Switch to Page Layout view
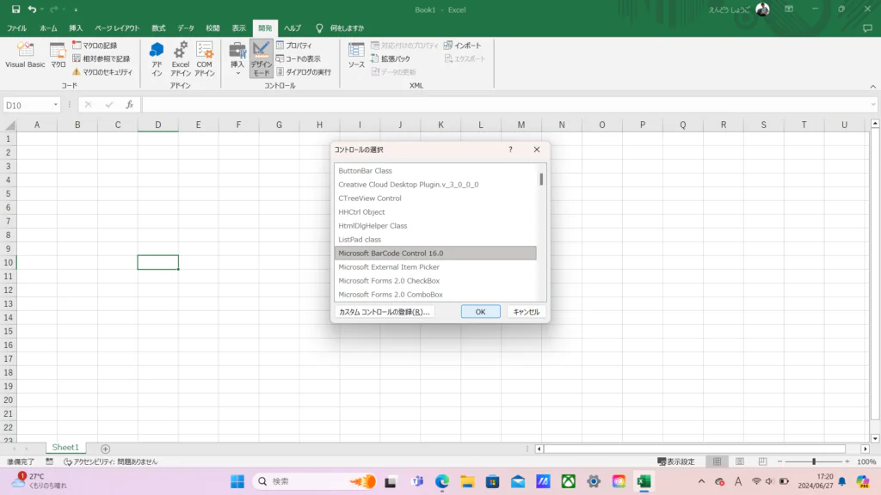 tap(739, 461)
